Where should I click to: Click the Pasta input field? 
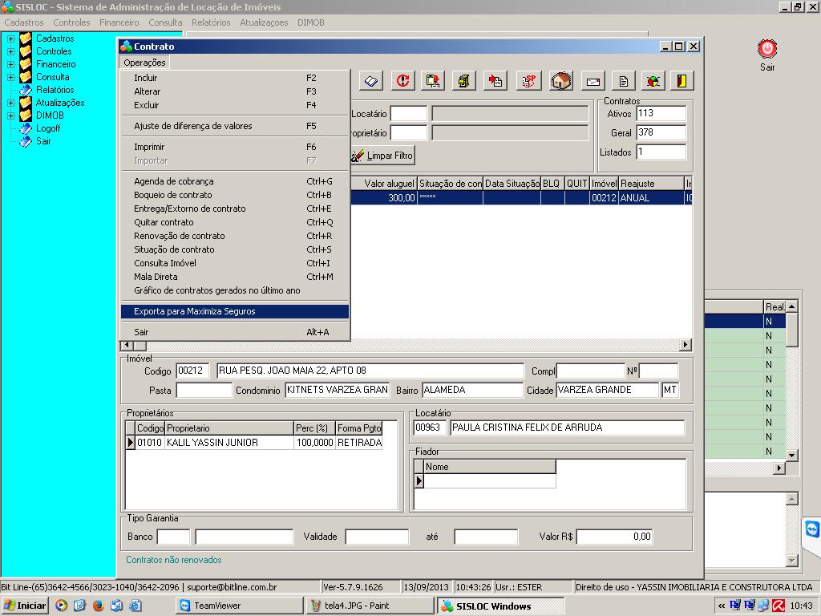coord(204,391)
